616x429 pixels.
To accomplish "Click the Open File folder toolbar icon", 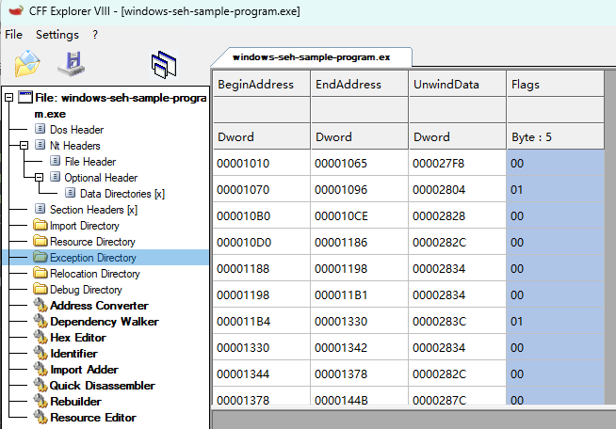I will click(x=27, y=64).
